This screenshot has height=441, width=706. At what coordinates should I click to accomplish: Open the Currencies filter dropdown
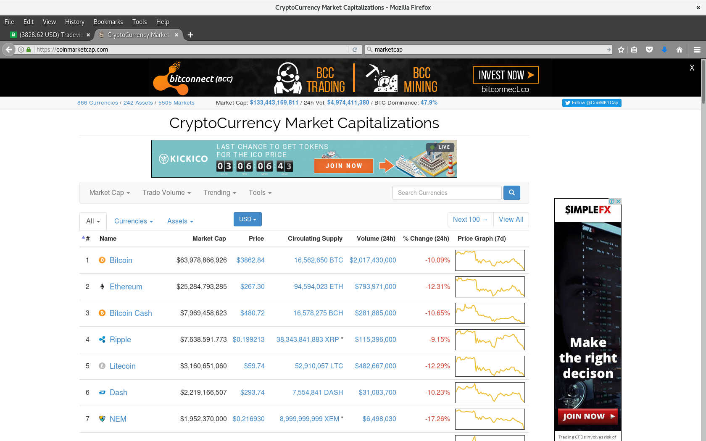pyautogui.click(x=134, y=221)
